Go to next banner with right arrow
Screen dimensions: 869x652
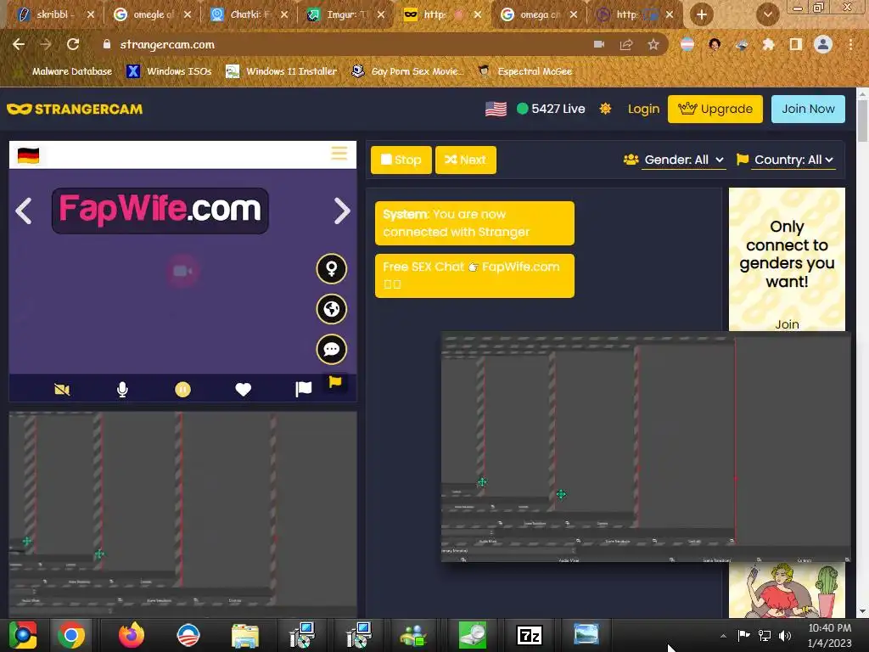click(342, 211)
